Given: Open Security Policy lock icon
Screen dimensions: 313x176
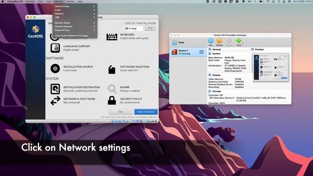Looking at the screenshot, I should (112, 100).
